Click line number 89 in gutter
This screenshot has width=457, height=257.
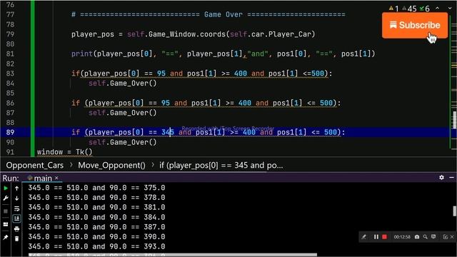10,132
